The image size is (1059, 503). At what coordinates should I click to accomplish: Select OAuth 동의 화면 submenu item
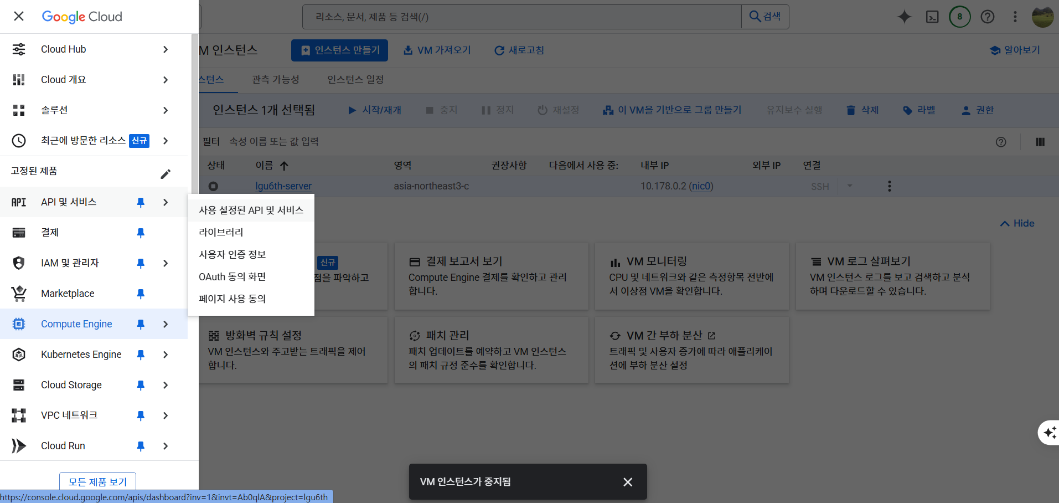point(251,277)
